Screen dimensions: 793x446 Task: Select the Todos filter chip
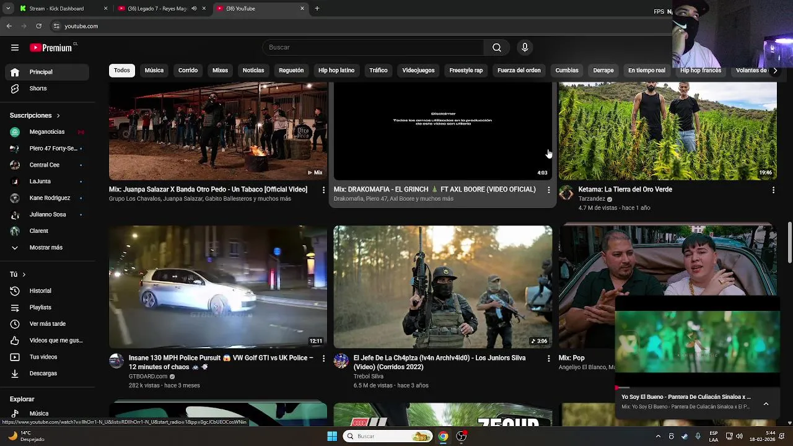tap(122, 71)
